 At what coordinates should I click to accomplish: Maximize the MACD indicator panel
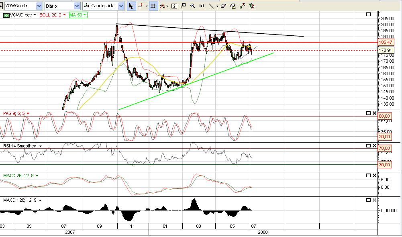(x=368, y=176)
